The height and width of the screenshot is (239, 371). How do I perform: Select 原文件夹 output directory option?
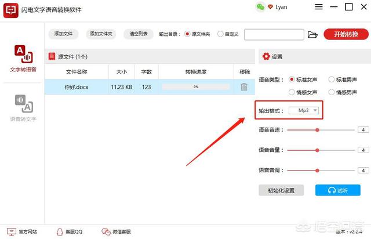coord(187,34)
